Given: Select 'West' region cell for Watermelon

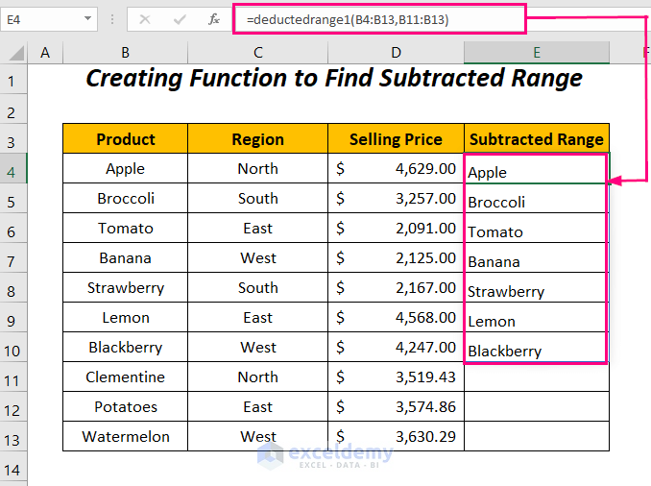Looking at the screenshot, I should point(258,437).
